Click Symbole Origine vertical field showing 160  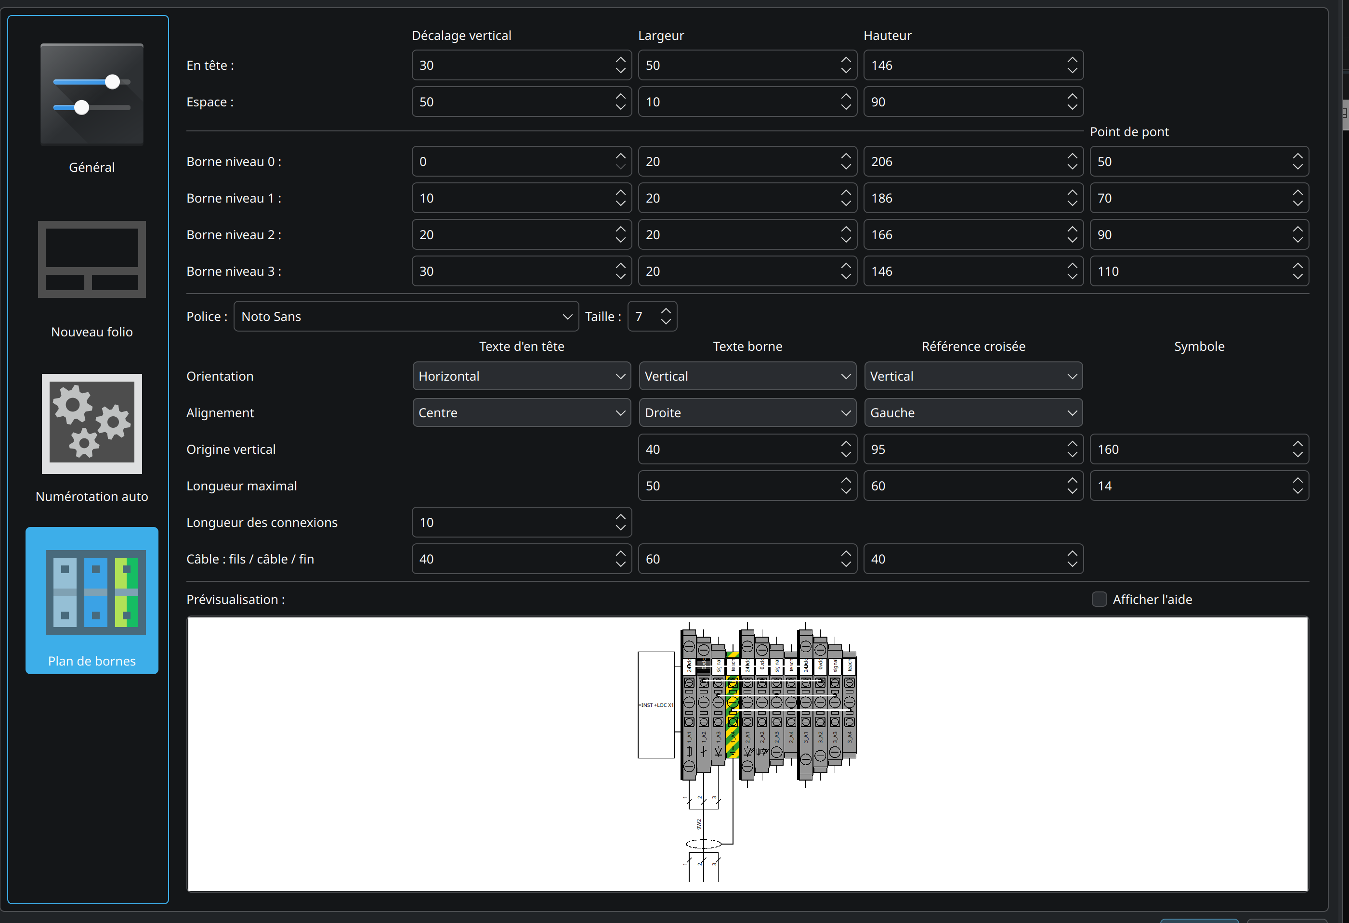1199,449
